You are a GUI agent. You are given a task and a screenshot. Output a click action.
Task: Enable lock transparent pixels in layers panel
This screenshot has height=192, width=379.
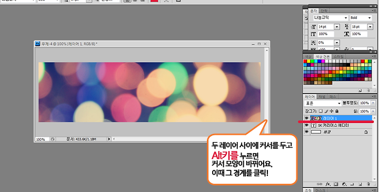[x=321, y=111]
